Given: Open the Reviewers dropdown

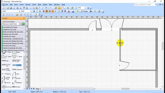Looking at the screenshot, I should [10, 14].
